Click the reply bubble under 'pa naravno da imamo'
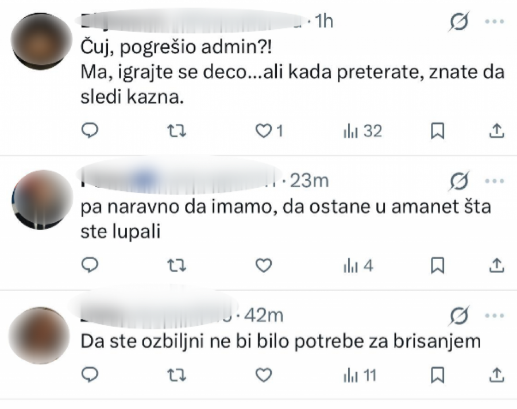Image resolution: width=517 pixels, height=409 pixels. coord(89,266)
